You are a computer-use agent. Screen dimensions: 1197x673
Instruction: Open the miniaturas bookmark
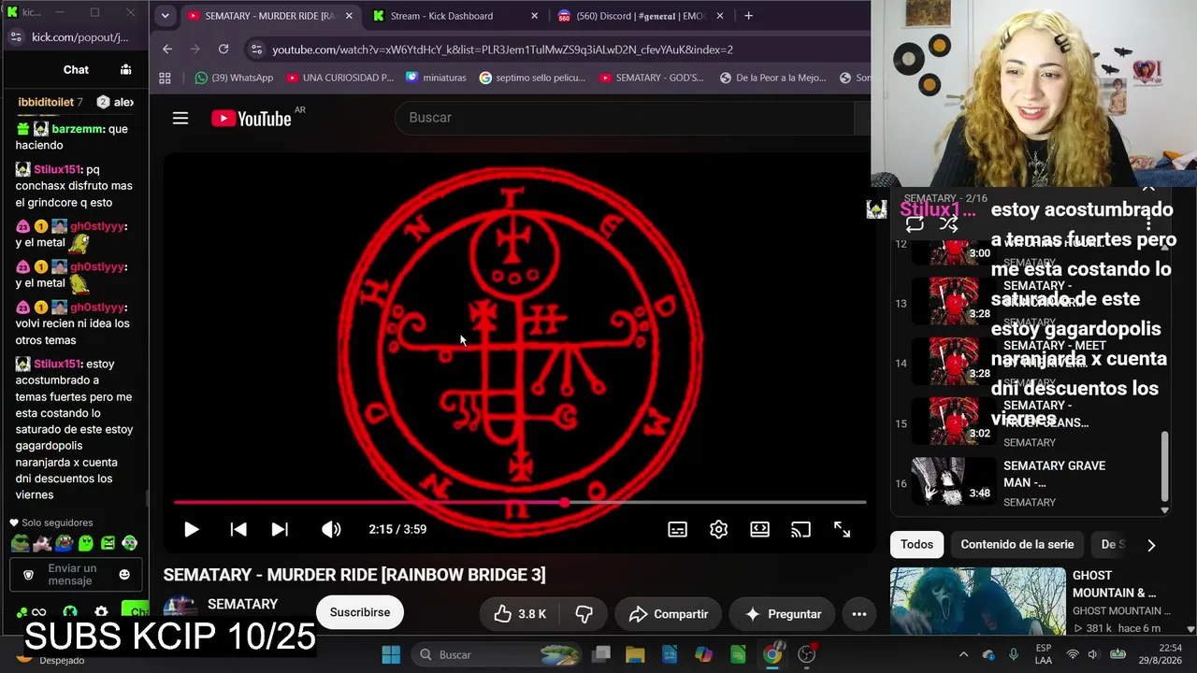click(436, 78)
